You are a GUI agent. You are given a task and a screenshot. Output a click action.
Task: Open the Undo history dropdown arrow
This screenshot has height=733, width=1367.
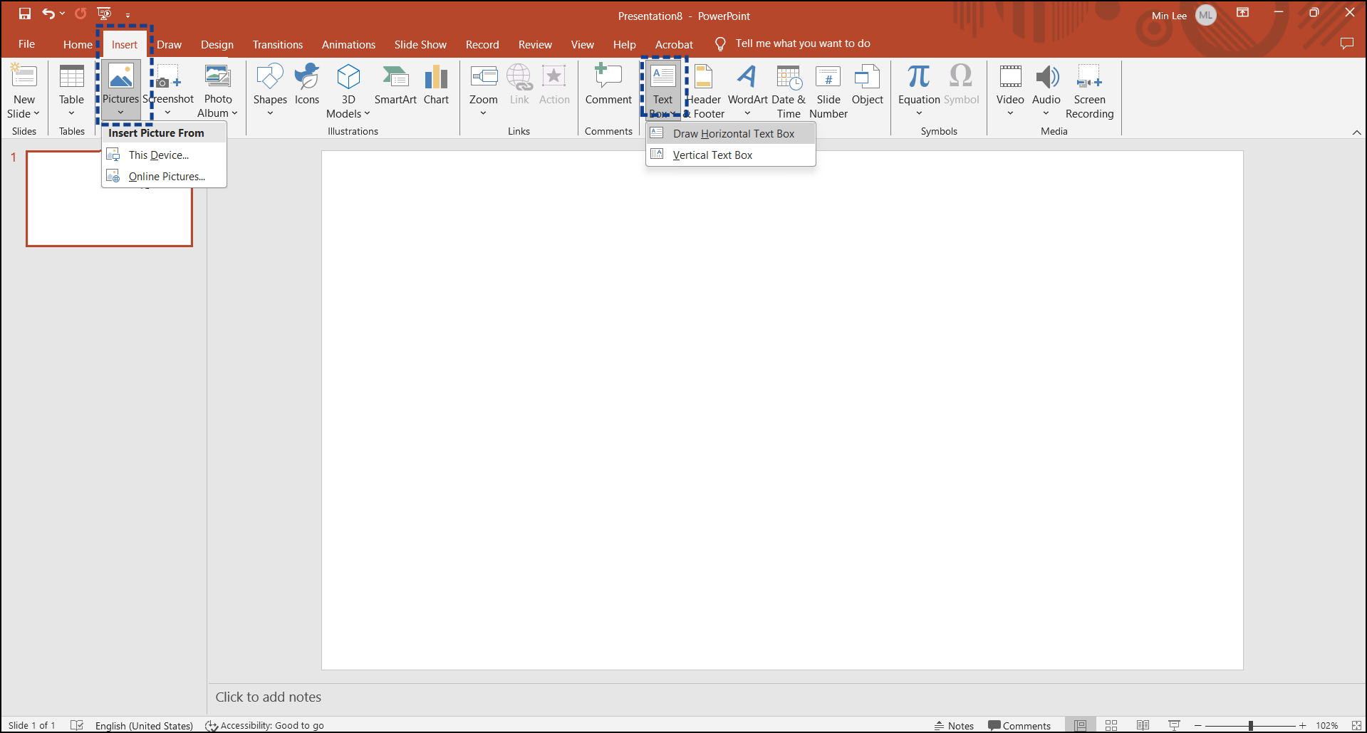click(63, 14)
